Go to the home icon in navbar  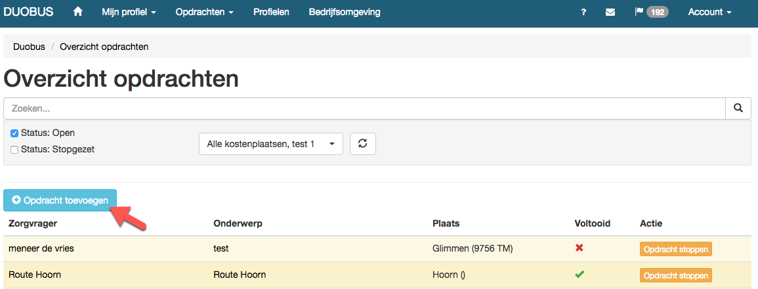pyautogui.click(x=77, y=12)
